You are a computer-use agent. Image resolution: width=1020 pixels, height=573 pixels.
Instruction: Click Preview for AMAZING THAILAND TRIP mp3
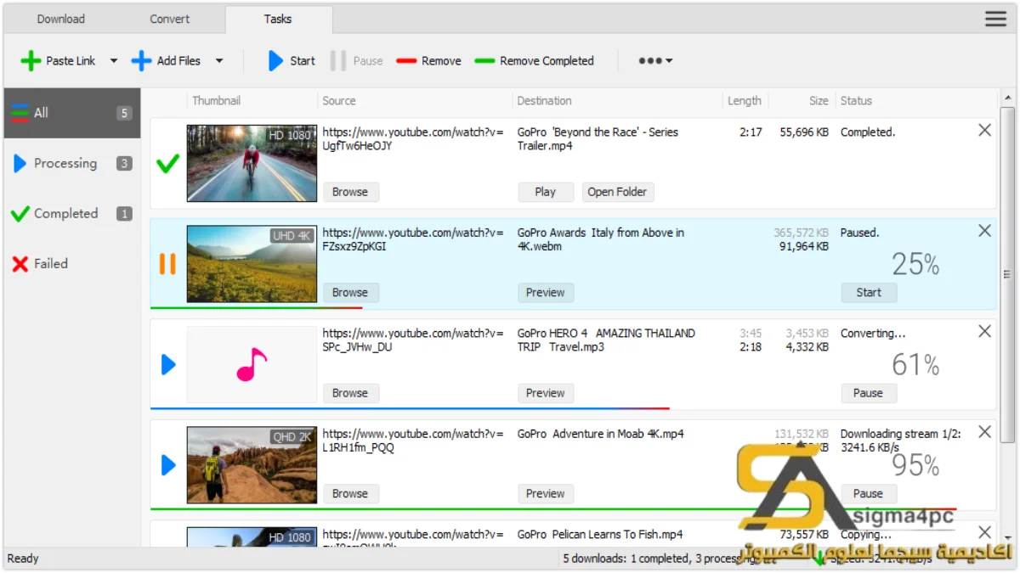pyautogui.click(x=546, y=393)
